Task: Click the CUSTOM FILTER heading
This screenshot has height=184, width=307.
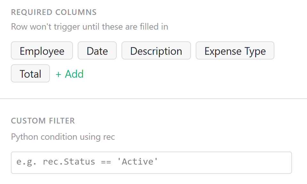Action: click(43, 121)
